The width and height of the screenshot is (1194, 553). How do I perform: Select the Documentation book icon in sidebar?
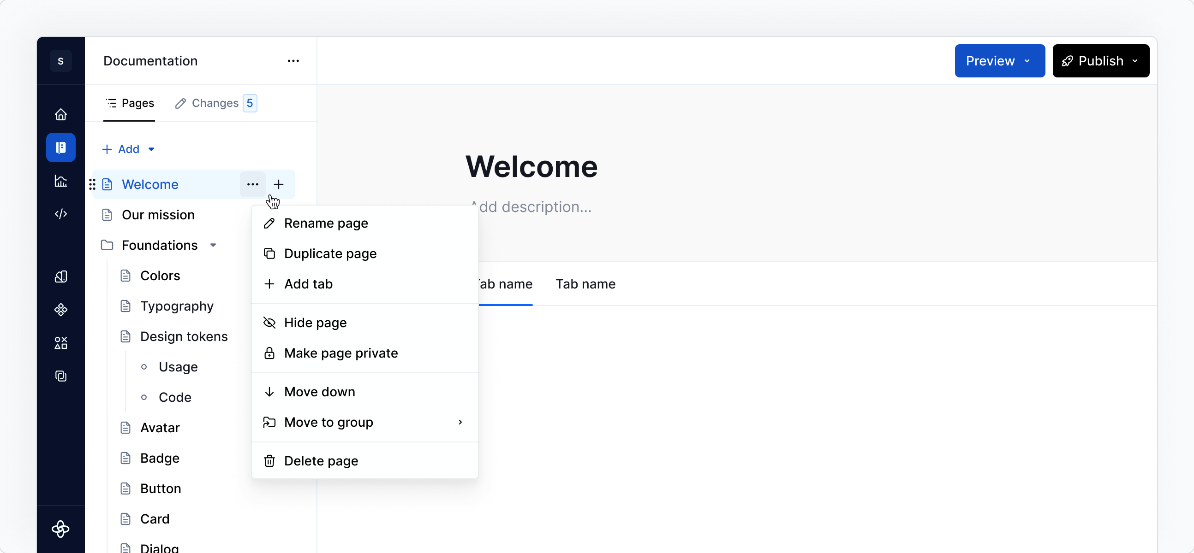pos(61,147)
